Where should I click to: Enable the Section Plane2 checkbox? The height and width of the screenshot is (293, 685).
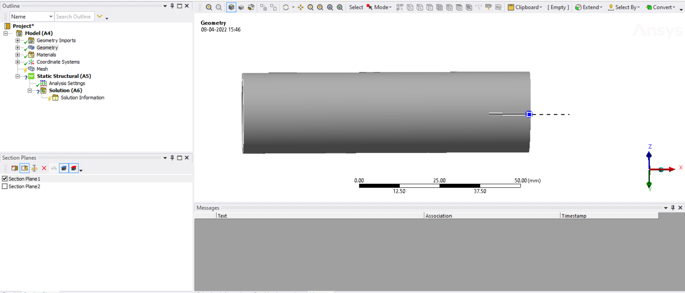5,187
